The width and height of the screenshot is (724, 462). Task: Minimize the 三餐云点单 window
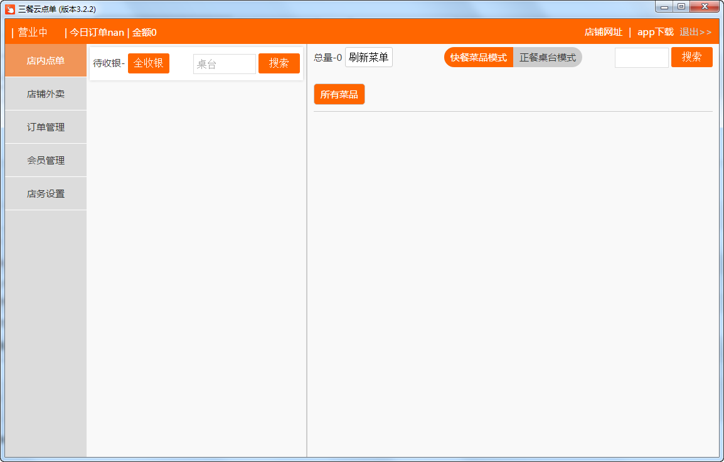664,7
